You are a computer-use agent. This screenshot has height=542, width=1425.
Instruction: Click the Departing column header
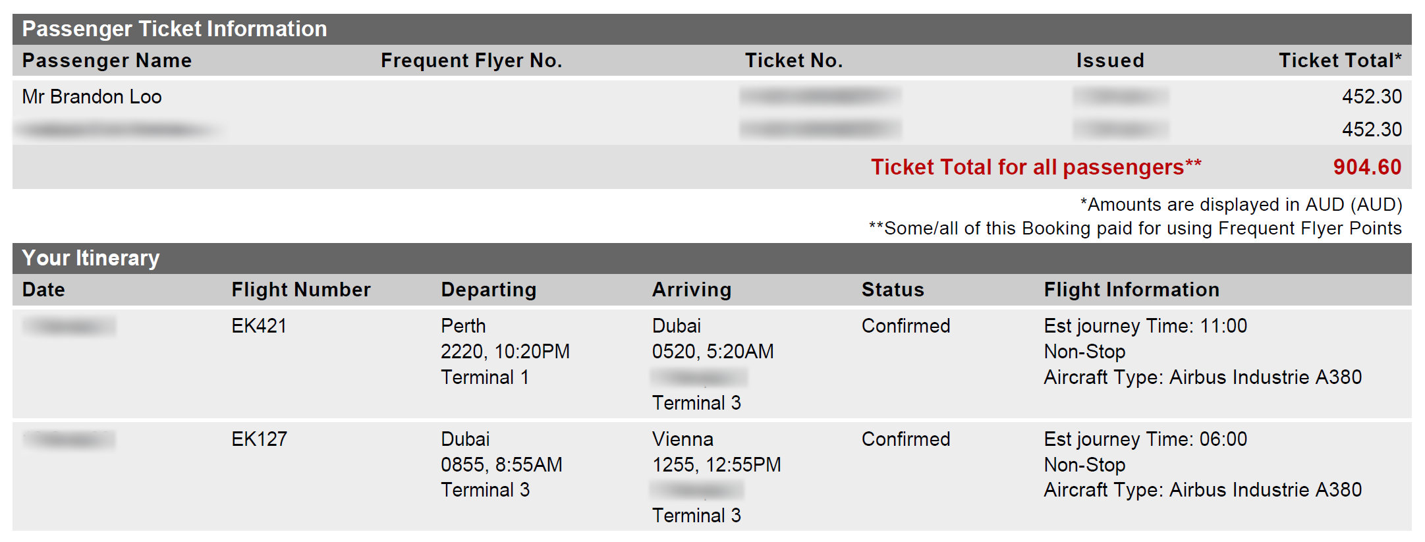(488, 290)
